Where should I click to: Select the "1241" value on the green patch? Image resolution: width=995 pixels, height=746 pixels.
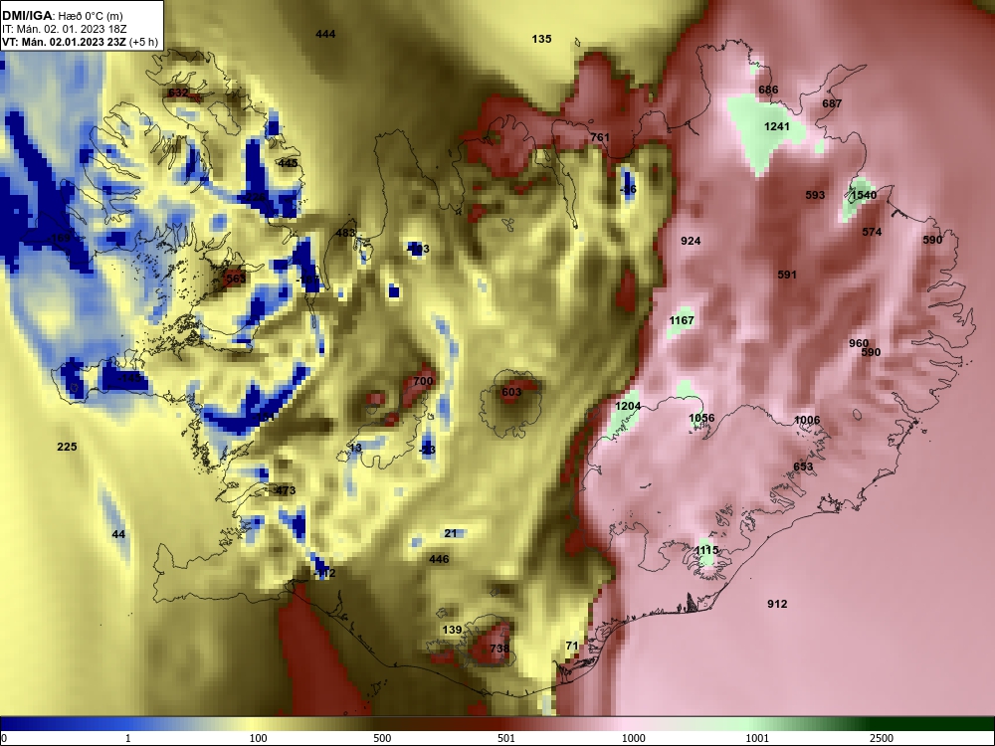(777, 127)
